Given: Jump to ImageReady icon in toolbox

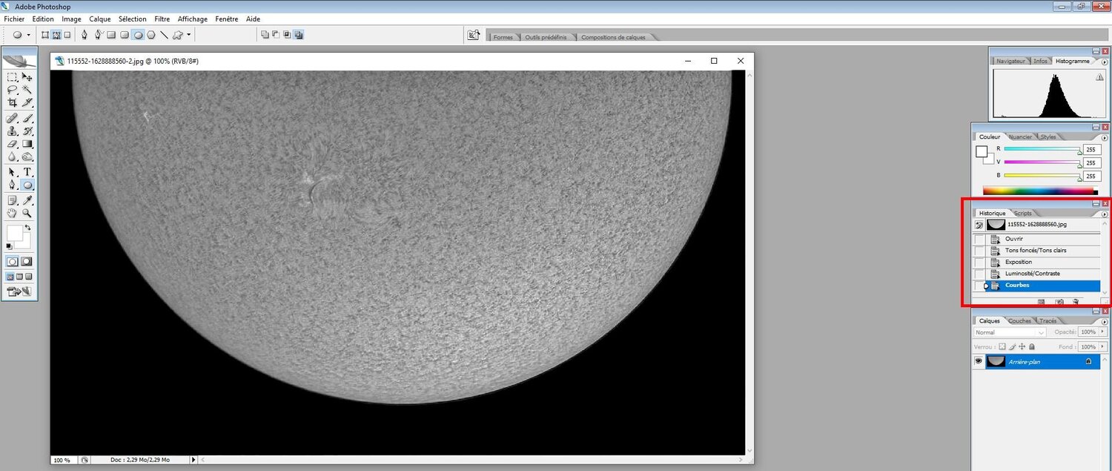Looking at the screenshot, I should (20, 292).
